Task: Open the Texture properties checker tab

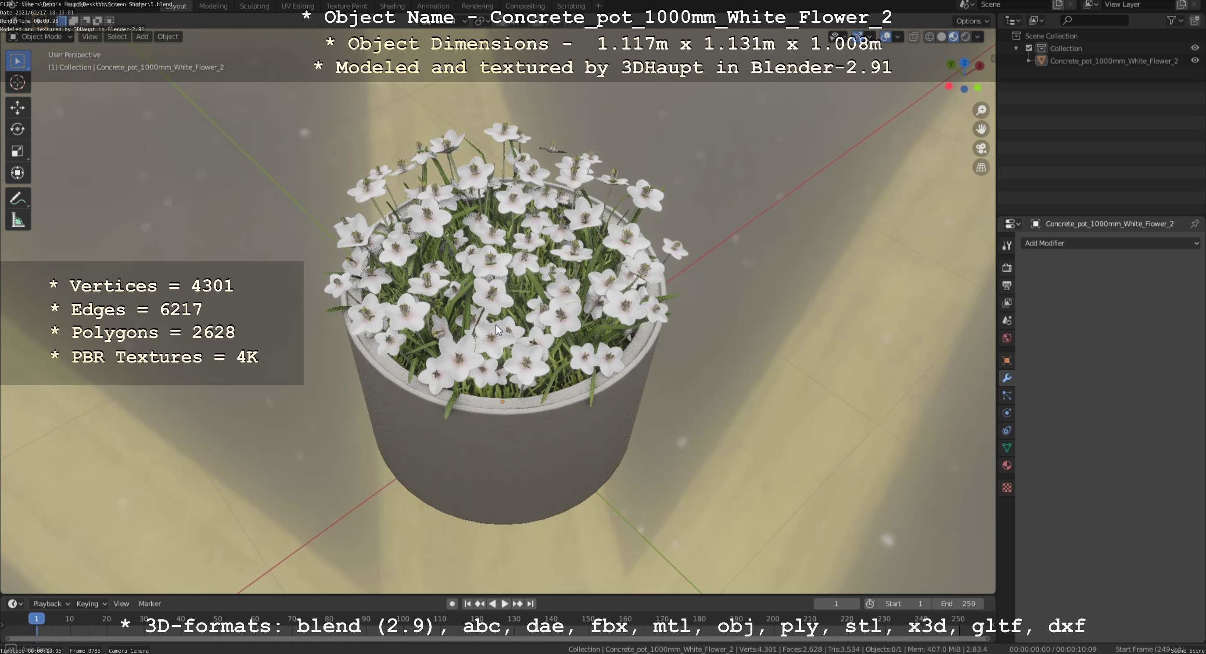Action: pos(1007,487)
